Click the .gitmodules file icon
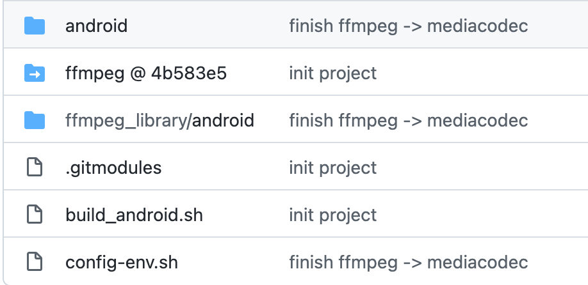 (x=33, y=167)
